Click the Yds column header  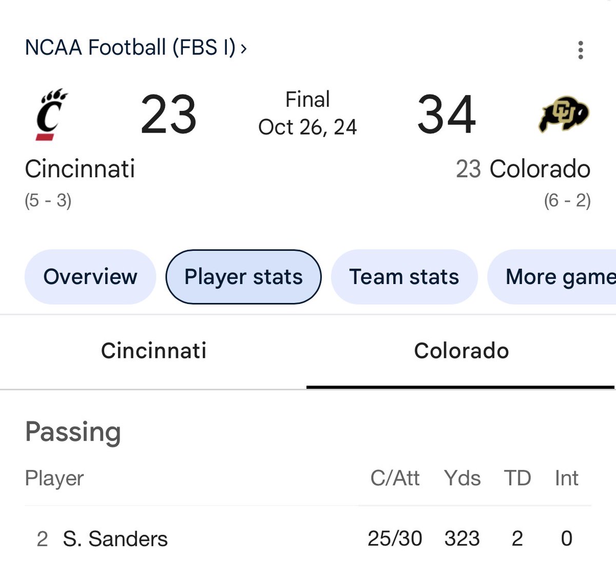coord(463,478)
